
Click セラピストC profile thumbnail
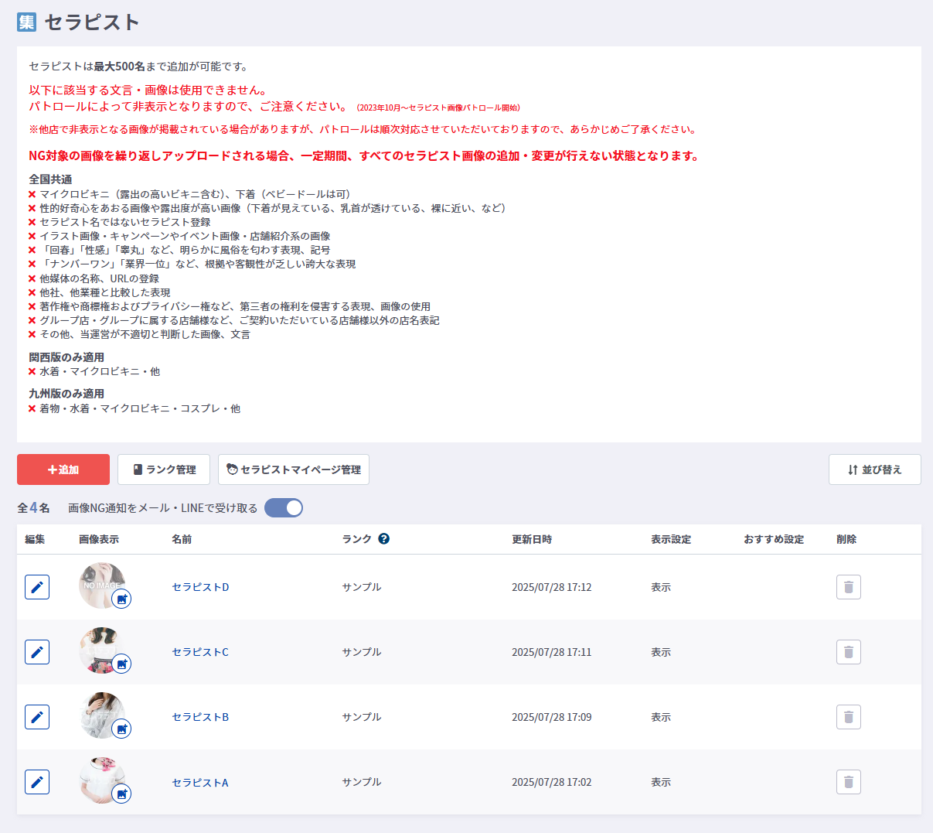tap(100, 648)
